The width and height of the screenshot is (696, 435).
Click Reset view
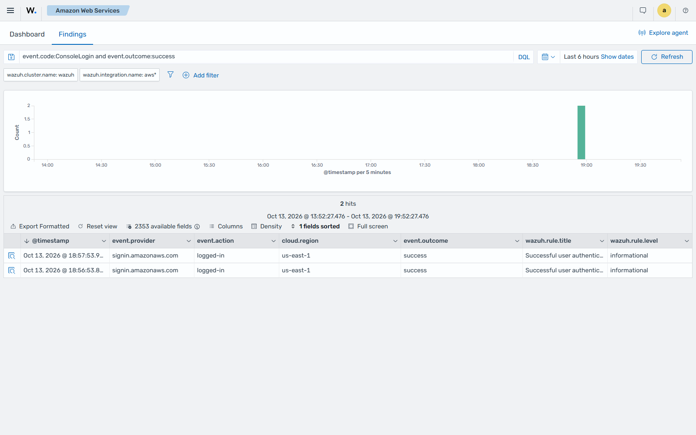coord(97,226)
